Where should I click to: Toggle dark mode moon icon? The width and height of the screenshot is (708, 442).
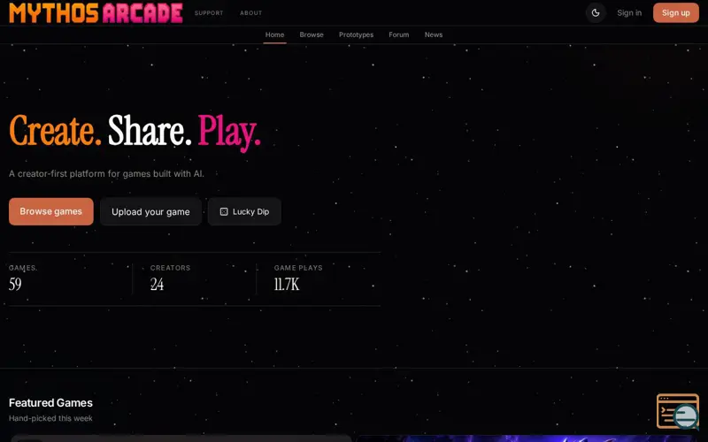[x=596, y=12]
